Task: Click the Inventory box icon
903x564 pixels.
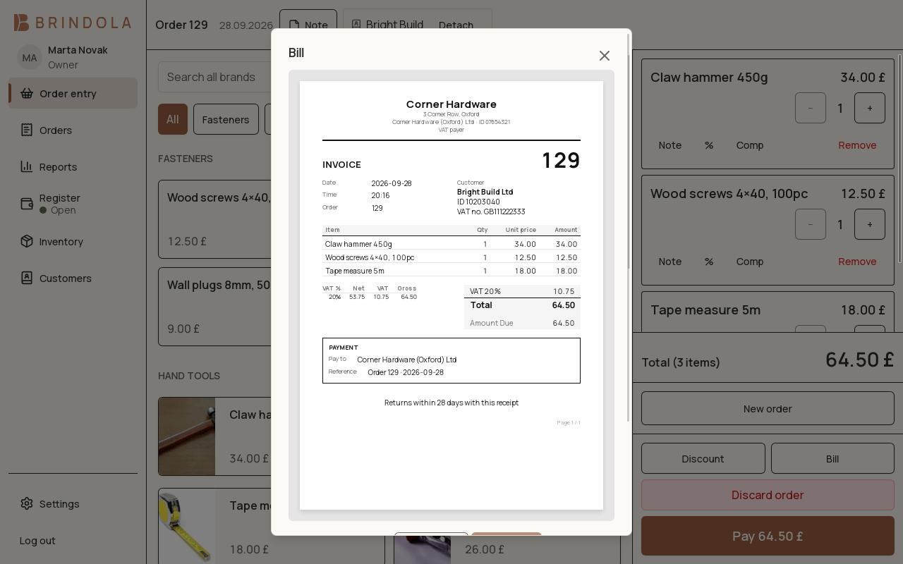Action: point(27,241)
